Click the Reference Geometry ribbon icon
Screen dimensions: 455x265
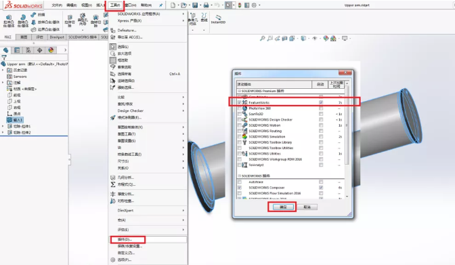tap(193, 16)
